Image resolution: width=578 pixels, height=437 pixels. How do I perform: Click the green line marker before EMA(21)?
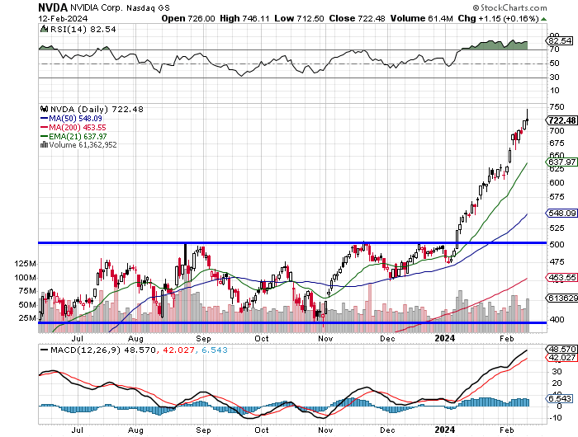pyautogui.click(x=44, y=136)
